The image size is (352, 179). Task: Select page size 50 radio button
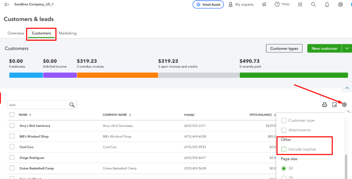point(284,168)
